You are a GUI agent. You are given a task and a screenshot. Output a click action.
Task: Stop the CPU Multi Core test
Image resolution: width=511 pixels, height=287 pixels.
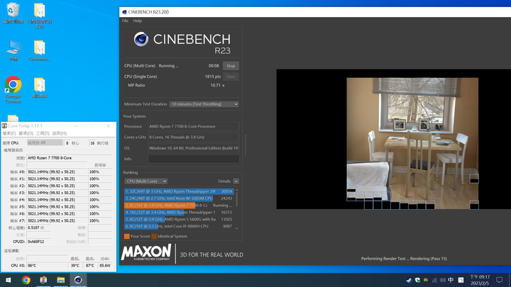[231, 66]
